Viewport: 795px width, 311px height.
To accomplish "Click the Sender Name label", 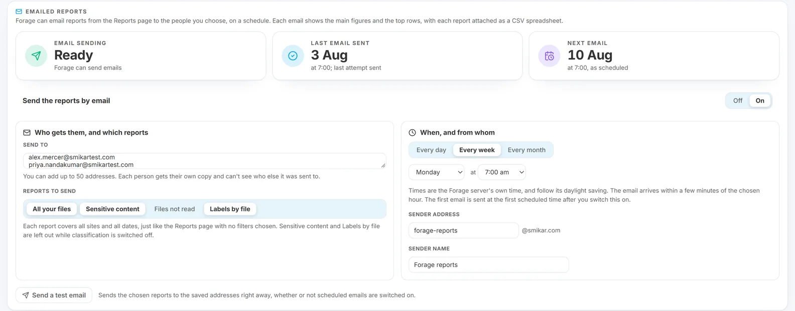I will click(x=429, y=248).
